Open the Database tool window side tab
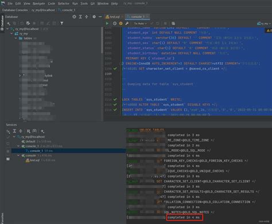272x224 pixels. click(x=2, y=22)
